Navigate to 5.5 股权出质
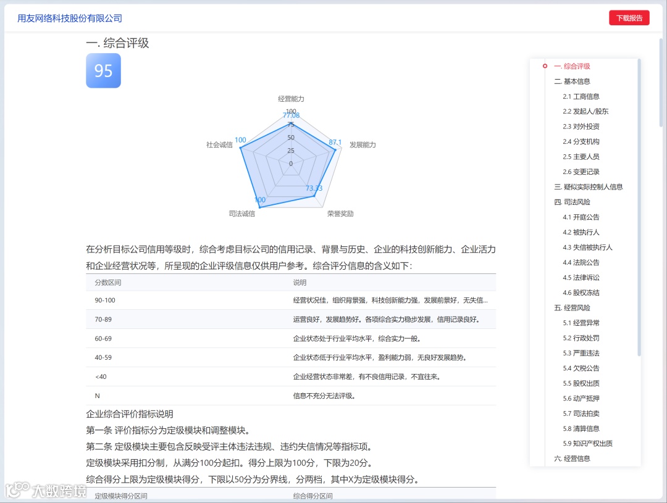 point(581,383)
